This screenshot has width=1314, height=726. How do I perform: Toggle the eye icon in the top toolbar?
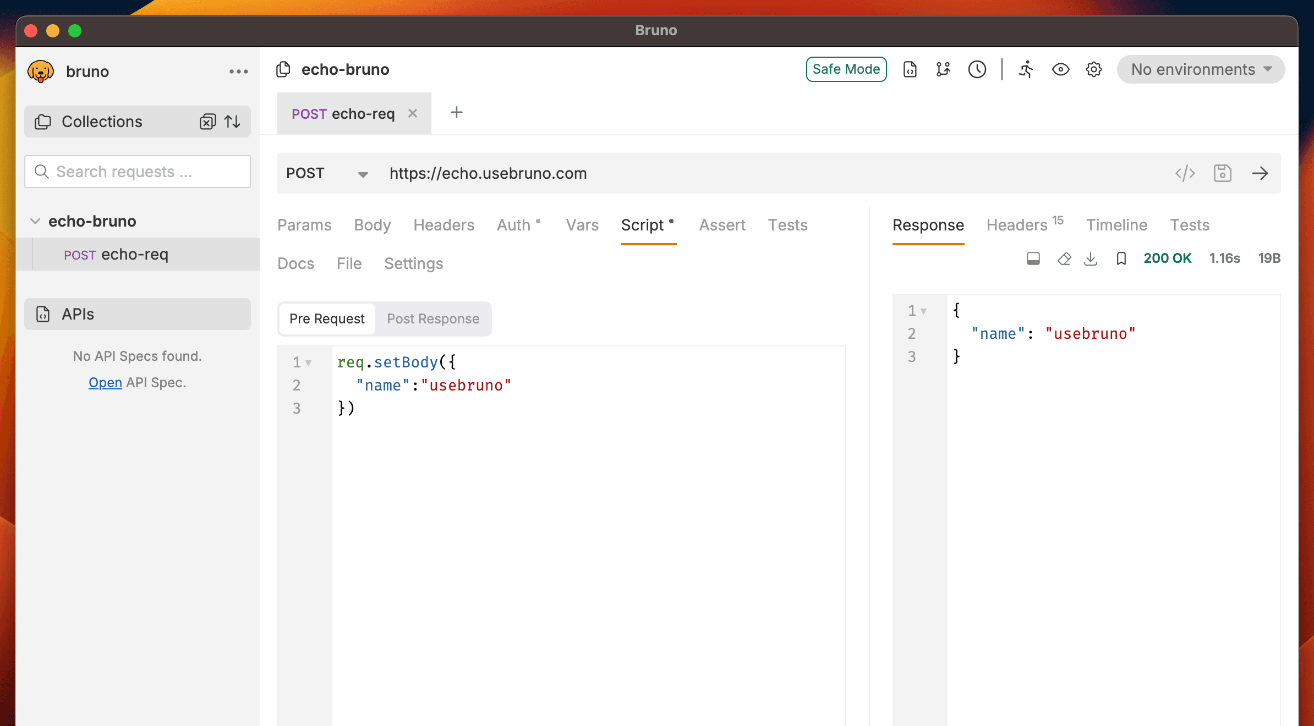click(1060, 69)
